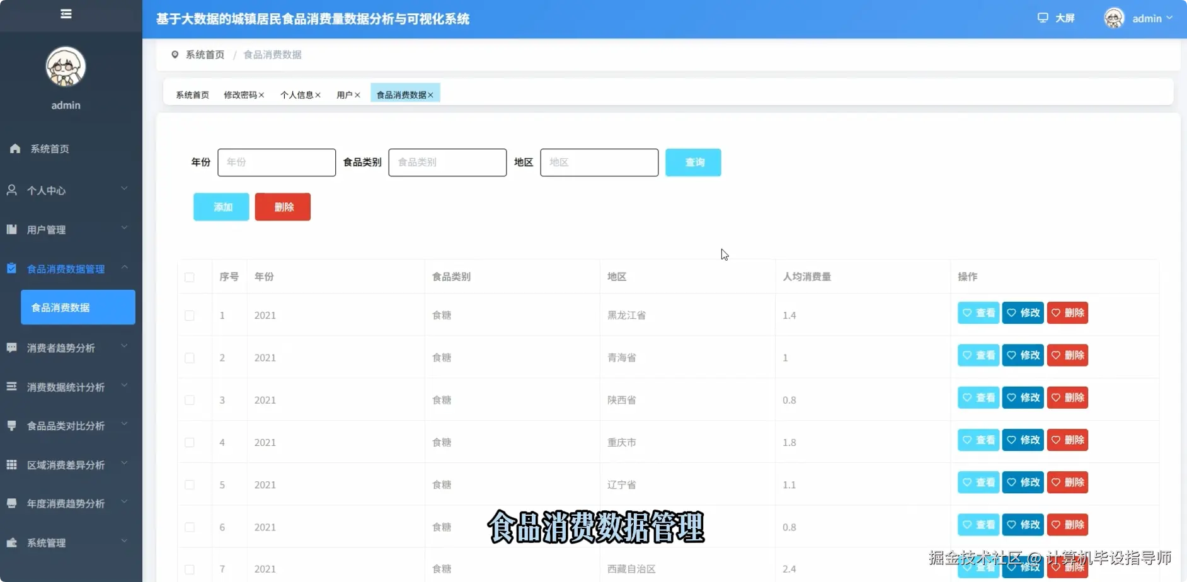1187x582 pixels.
Task: Edit row 1 黑龙江省 record
Action: [1023, 313]
